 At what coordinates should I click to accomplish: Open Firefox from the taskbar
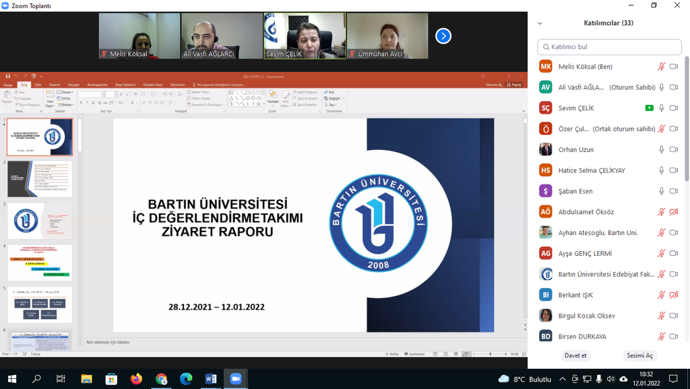coord(137,379)
